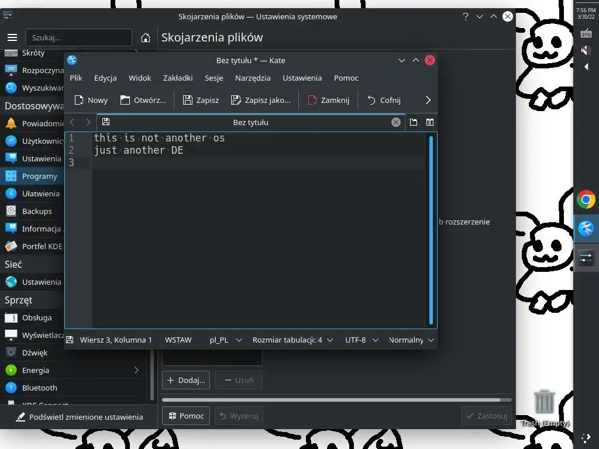This screenshot has width=599, height=449.
Task: Go to previous tab arrow in Kate
Action: click(x=72, y=122)
